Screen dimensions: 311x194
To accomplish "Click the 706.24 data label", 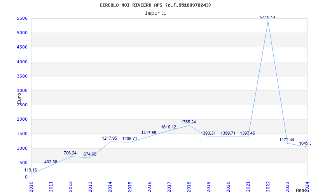I will pos(70,153).
